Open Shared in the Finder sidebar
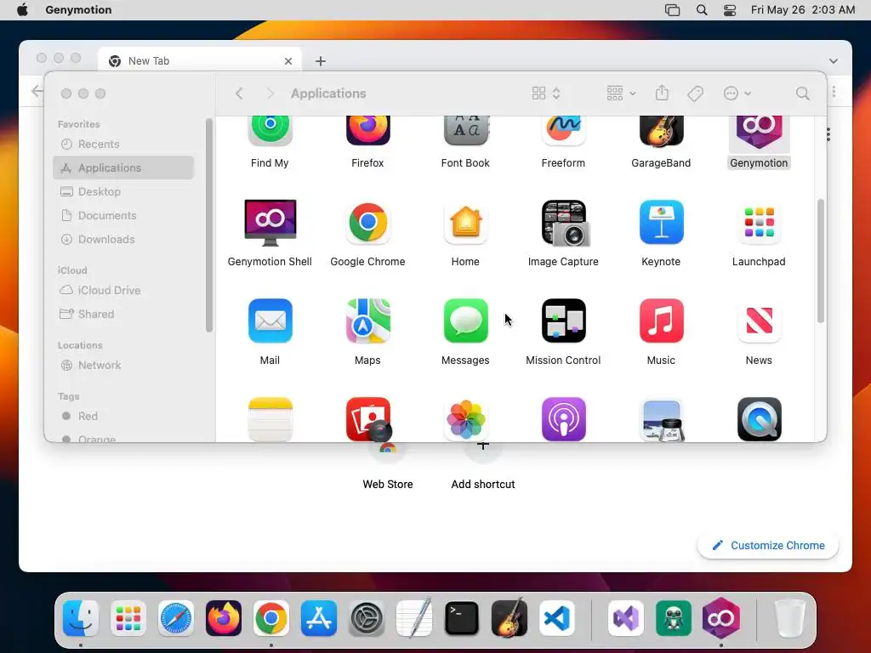Image resolution: width=871 pixels, height=653 pixels. click(123, 315)
